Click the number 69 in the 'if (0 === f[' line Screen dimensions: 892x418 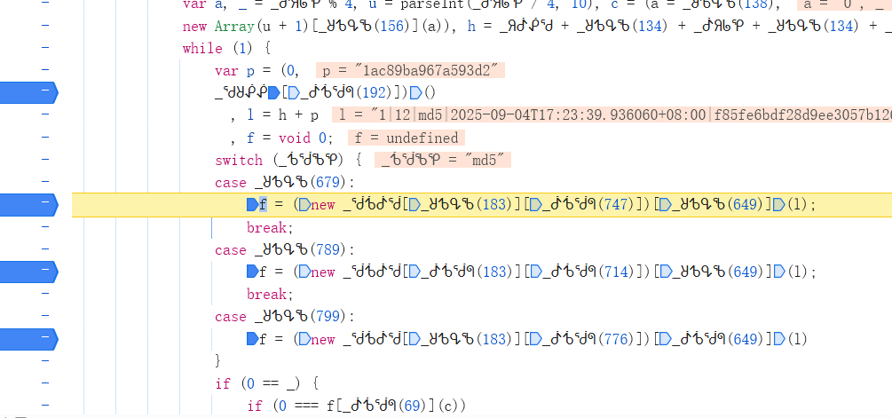pyautogui.click(x=412, y=406)
